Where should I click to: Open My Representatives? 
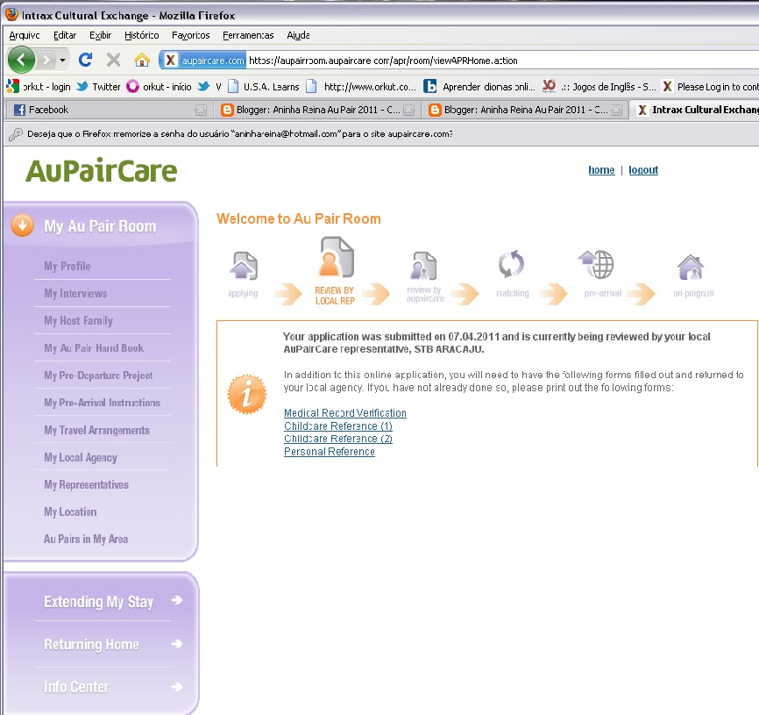point(86,484)
